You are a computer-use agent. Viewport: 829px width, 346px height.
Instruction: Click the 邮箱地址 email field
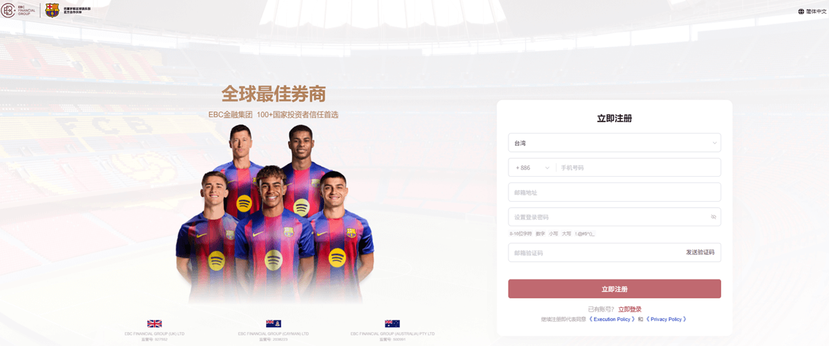pos(614,192)
